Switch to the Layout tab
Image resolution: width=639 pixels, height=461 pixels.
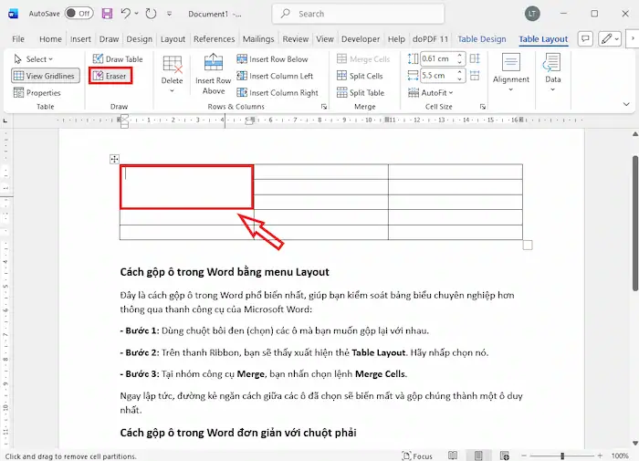(x=173, y=39)
